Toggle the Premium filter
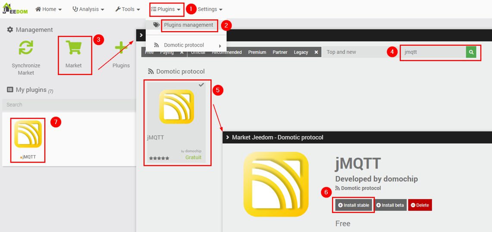This screenshot has width=492, height=232. click(x=257, y=52)
